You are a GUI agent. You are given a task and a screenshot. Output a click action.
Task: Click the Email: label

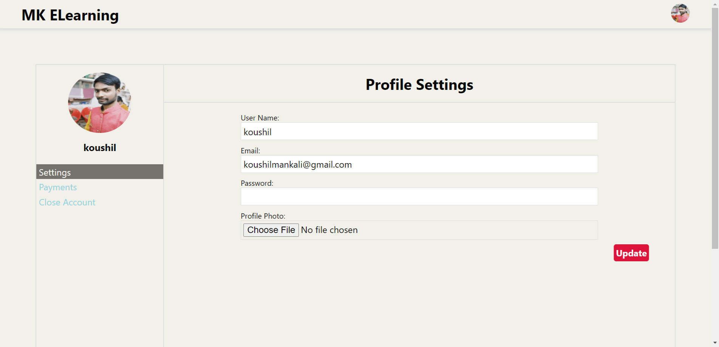(x=250, y=151)
